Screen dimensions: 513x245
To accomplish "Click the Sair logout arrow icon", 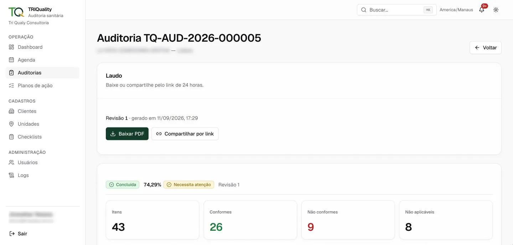I will [x=12, y=234].
